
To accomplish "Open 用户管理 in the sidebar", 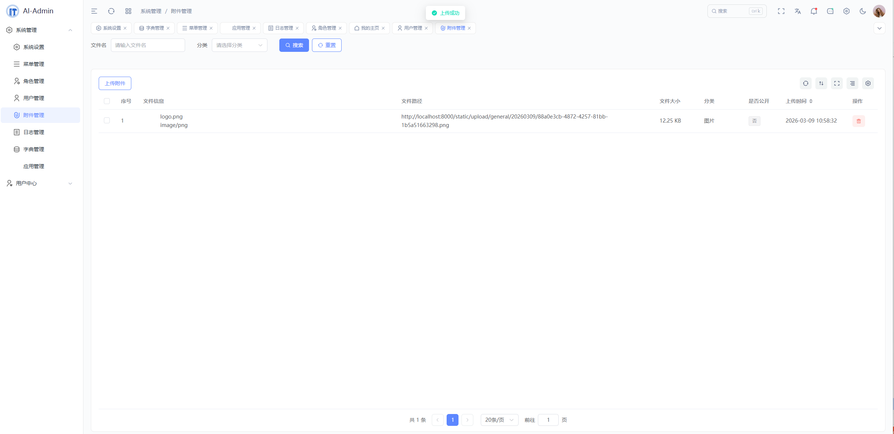I will click(x=40, y=98).
